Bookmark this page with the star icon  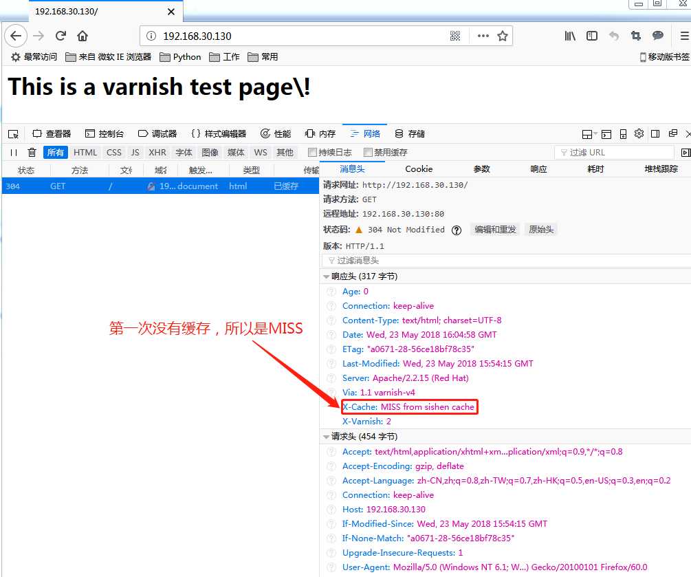click(x=503, y=36)
